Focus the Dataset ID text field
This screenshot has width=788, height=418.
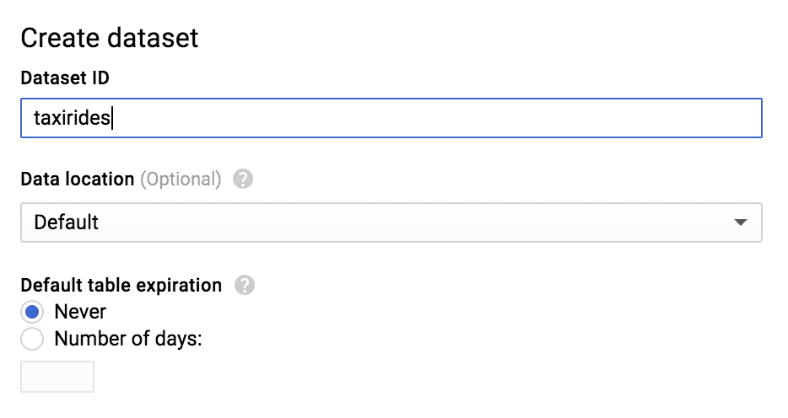[391, 118]
